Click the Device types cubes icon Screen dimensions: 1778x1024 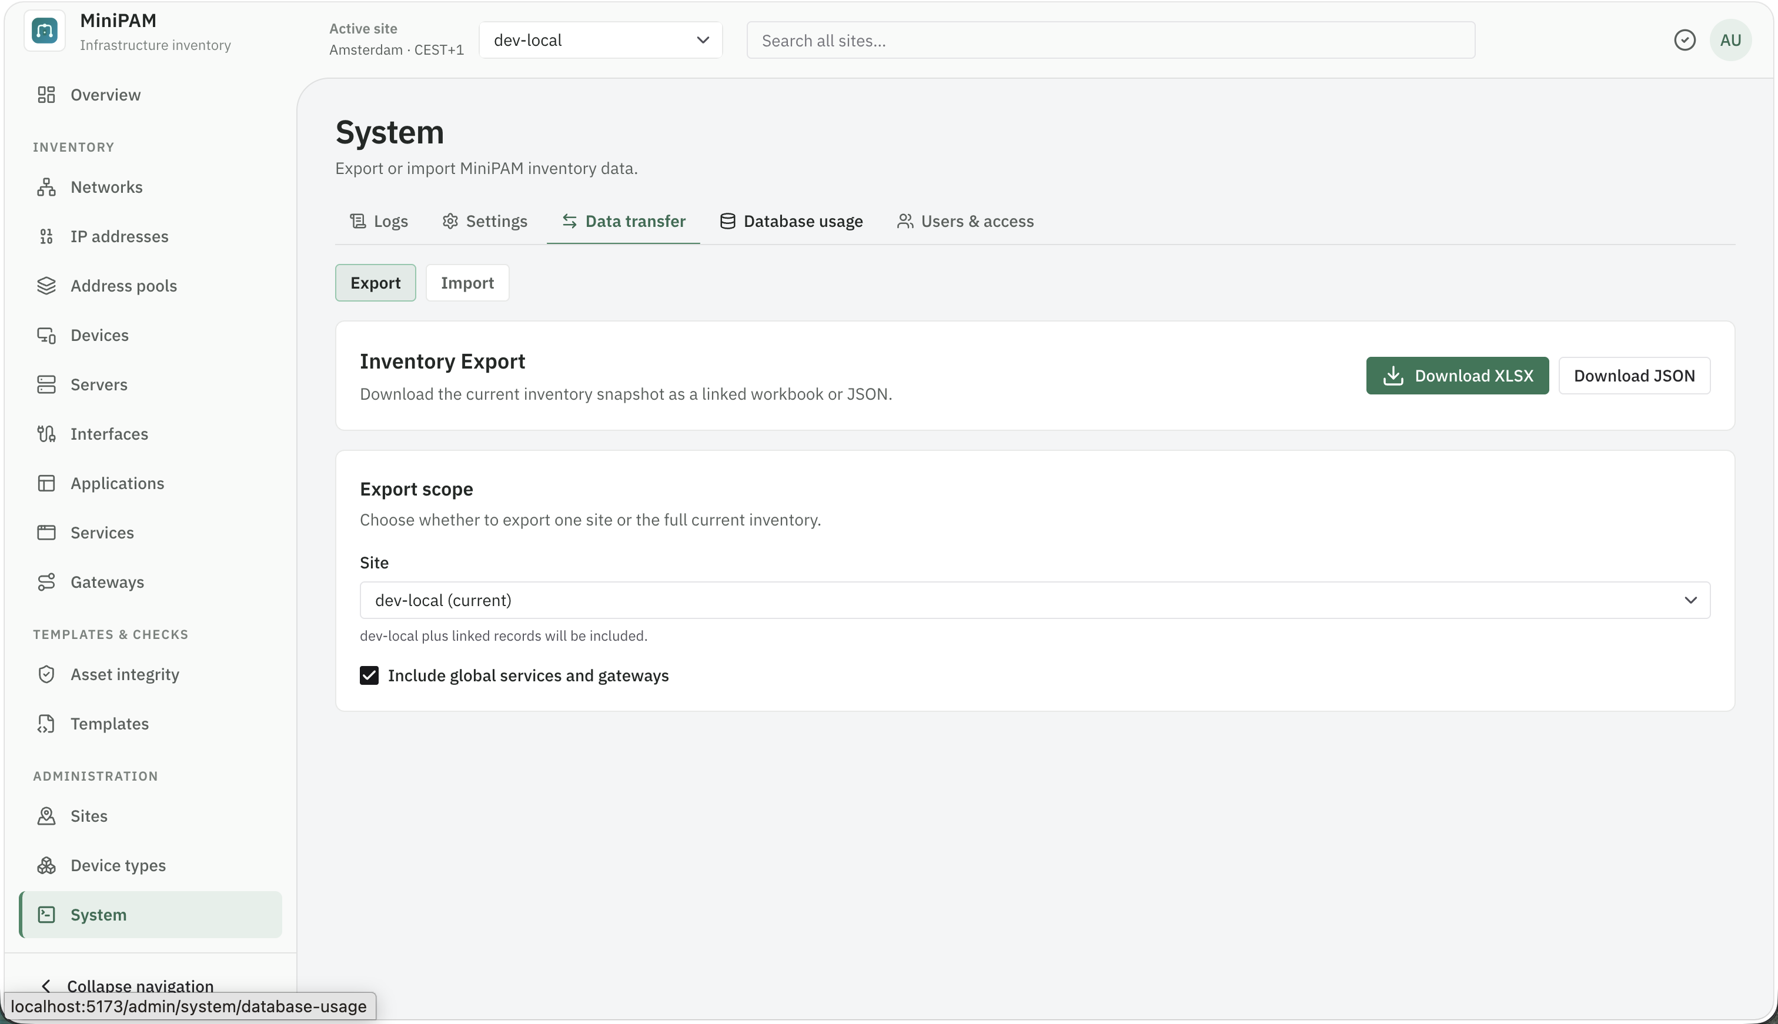[46, 865]
